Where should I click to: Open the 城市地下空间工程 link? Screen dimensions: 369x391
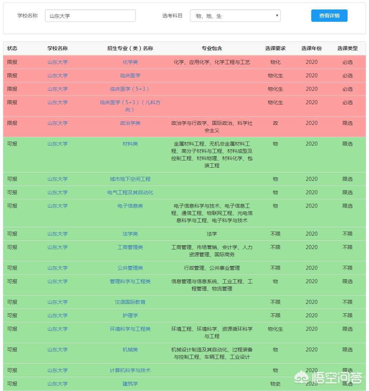(130, 179)
